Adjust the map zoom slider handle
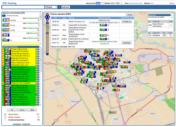The image size is (176, 127). [47, 33]
